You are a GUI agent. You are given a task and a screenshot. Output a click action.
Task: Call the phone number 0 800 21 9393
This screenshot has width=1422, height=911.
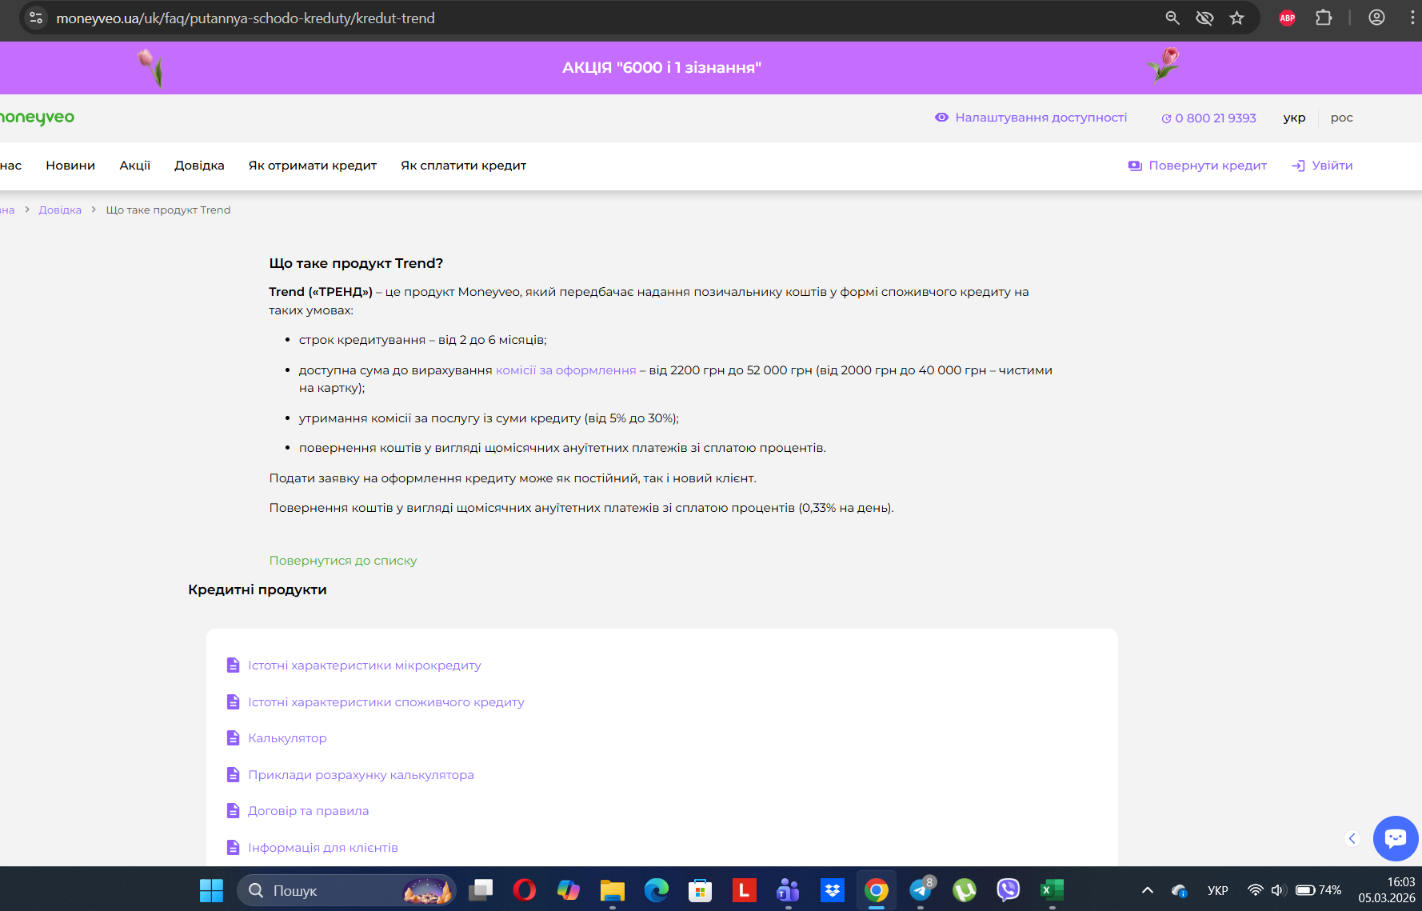1208,118
